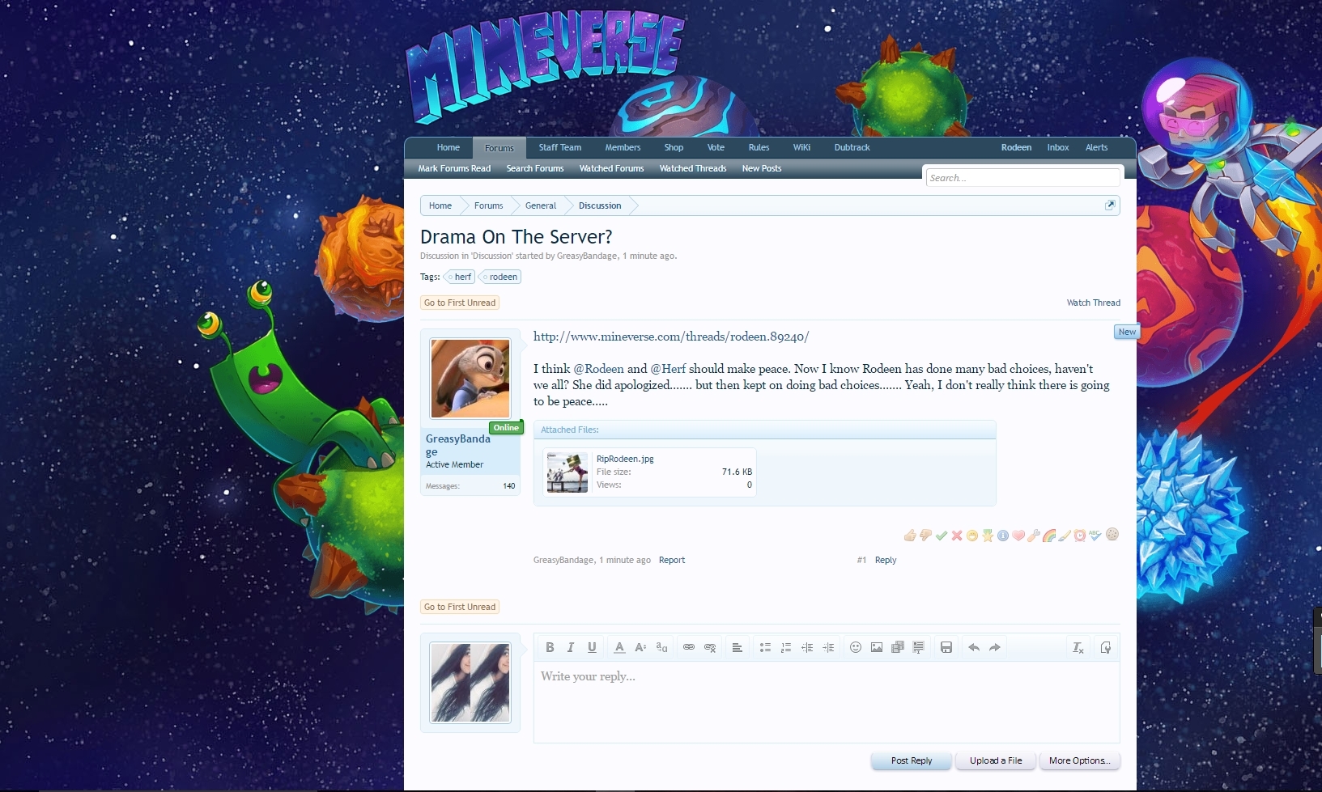The image size is (1322, 792).
Task: Rate the post with red X
Action: [957, 536]
